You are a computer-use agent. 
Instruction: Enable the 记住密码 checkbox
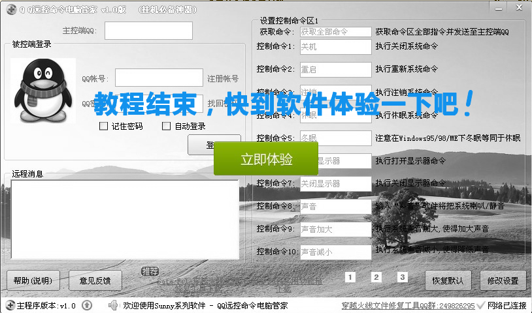click(x=103, y=127)
